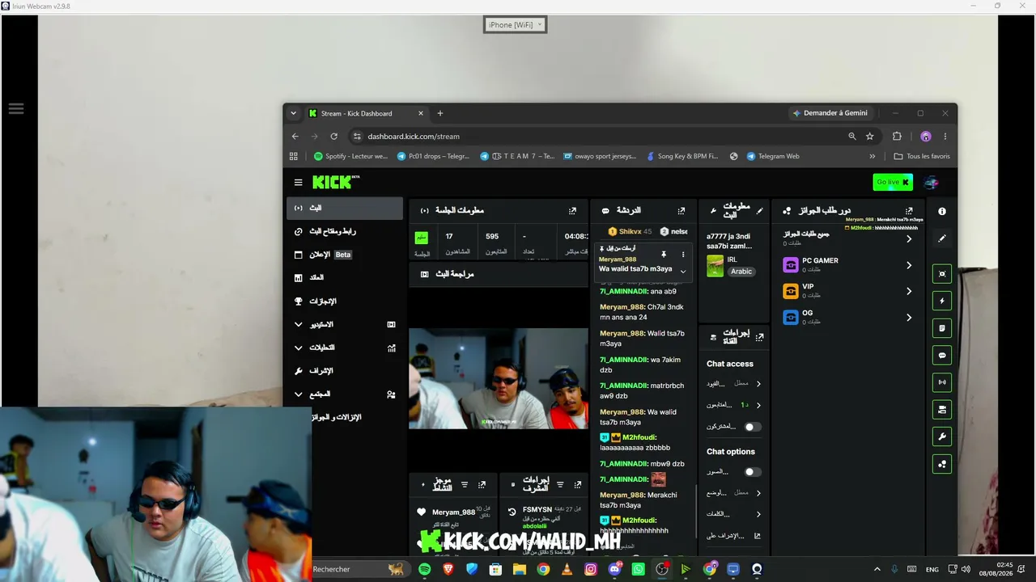Open the Revenue sidebar item
This screenshot has width=1036, height=582.
[x=344, y=277]
